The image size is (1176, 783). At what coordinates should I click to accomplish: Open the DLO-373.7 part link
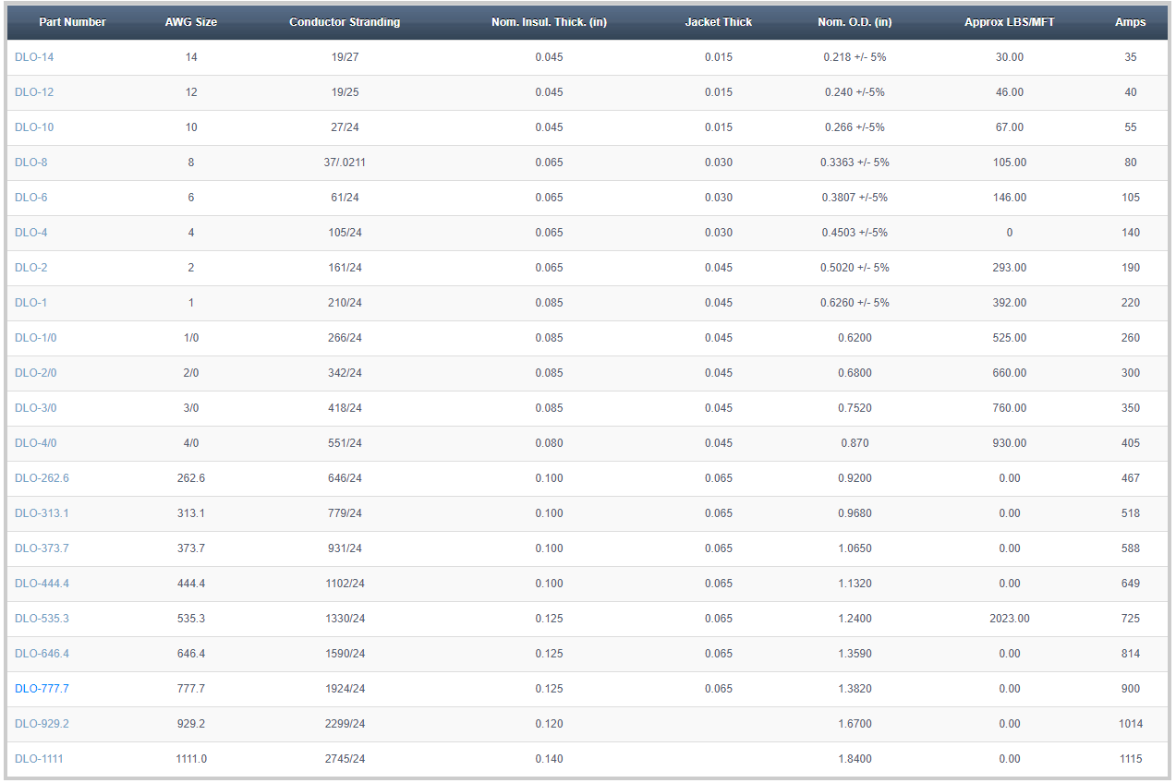click(42, 548)
